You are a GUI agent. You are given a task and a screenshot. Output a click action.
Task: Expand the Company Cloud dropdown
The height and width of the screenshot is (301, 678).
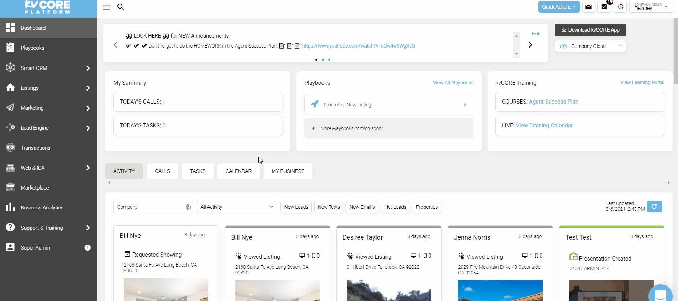coord(590,46)
